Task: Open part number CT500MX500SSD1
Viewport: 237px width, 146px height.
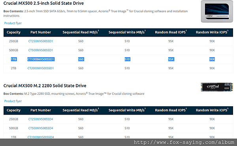Action: [41, 50]
